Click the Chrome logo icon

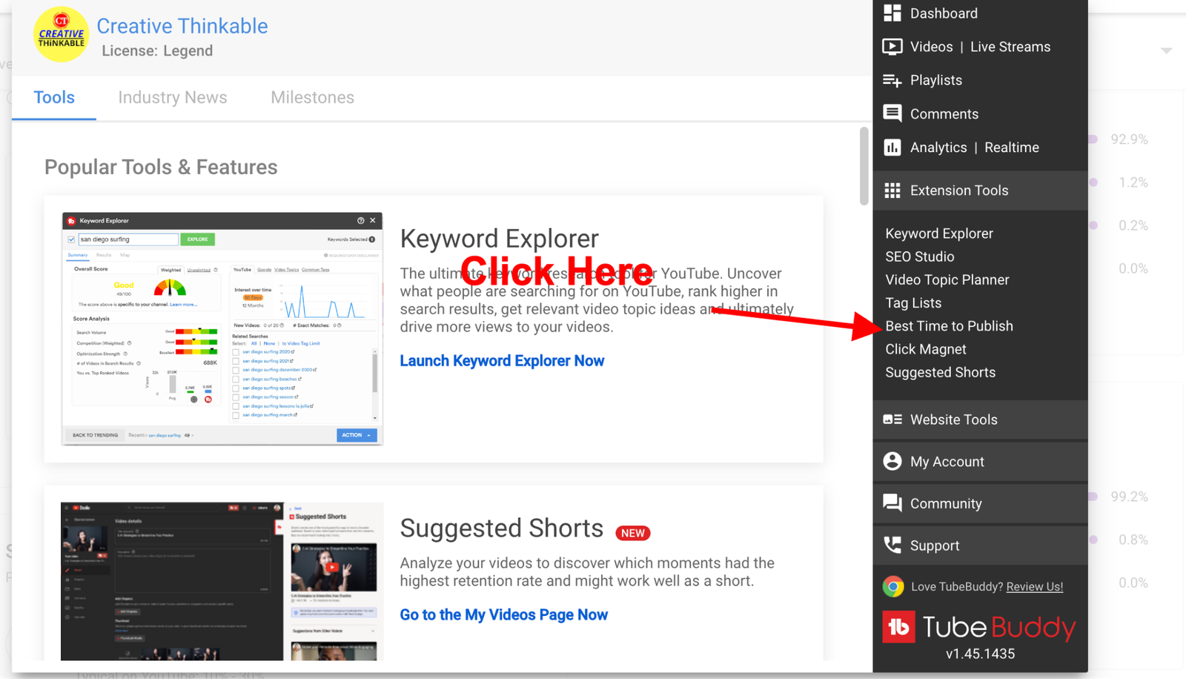[893, 586]
